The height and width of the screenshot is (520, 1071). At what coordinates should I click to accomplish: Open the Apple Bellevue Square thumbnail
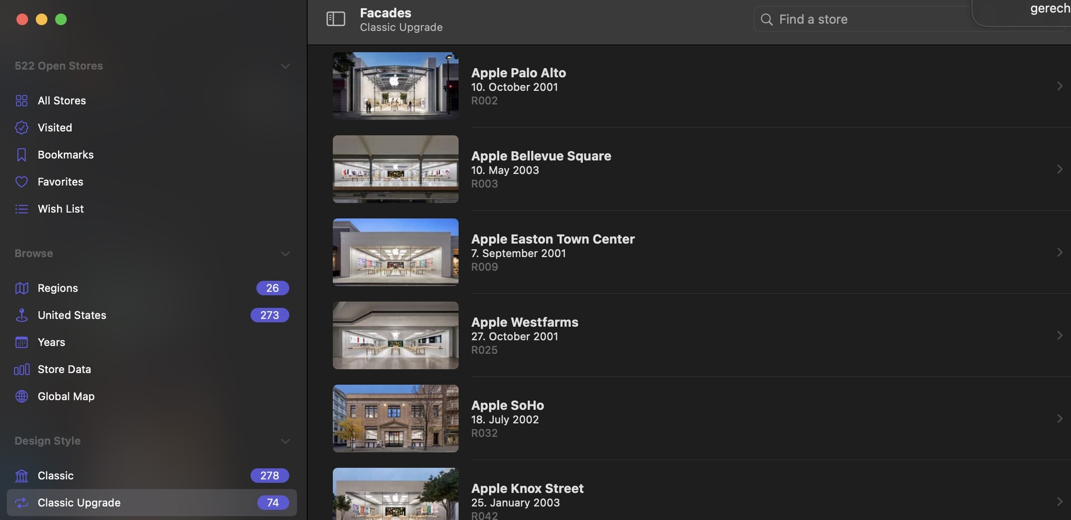(x=396, y=169)
